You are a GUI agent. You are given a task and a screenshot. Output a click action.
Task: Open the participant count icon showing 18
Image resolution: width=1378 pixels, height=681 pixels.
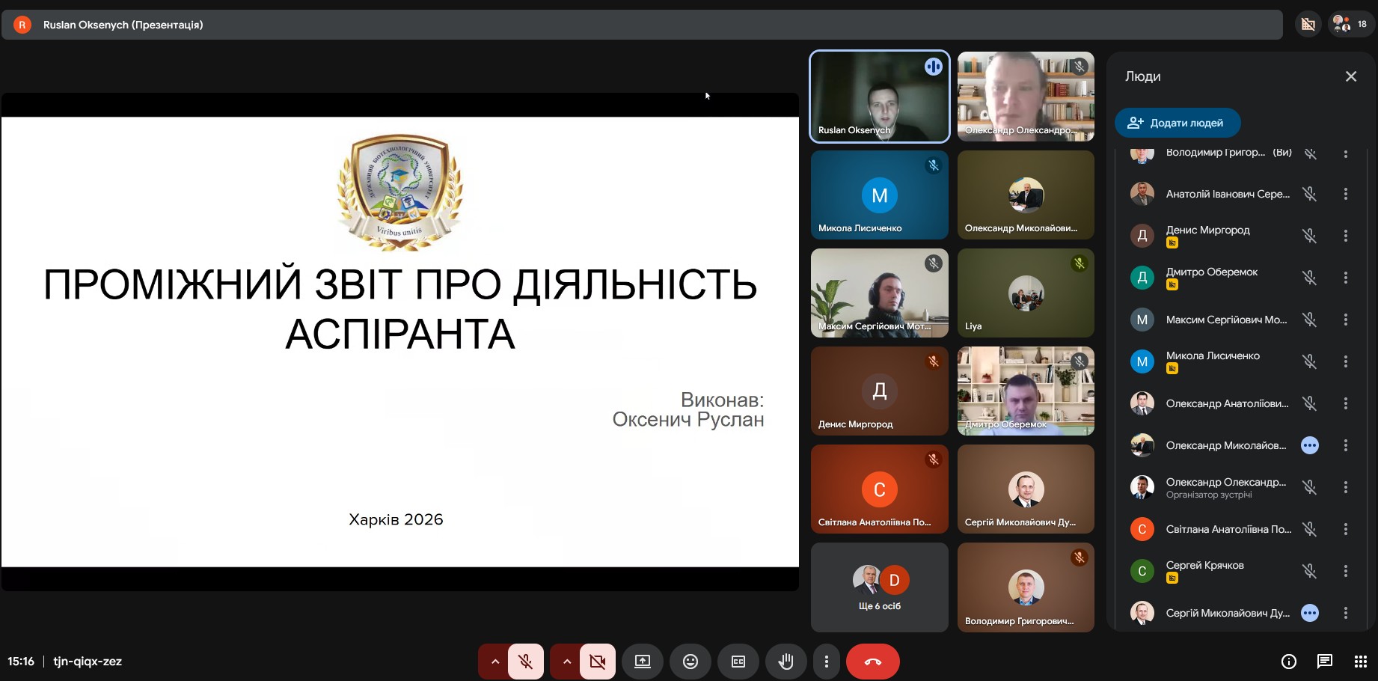click(x=1350, y=25)
